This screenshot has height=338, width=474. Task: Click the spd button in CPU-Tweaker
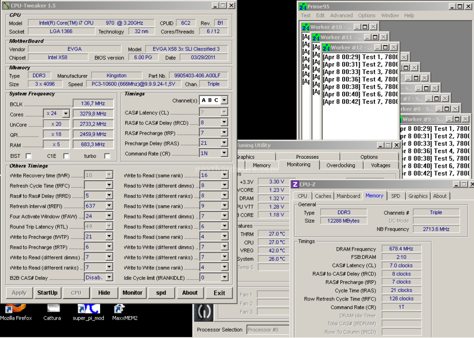click(x=161, y=292)
